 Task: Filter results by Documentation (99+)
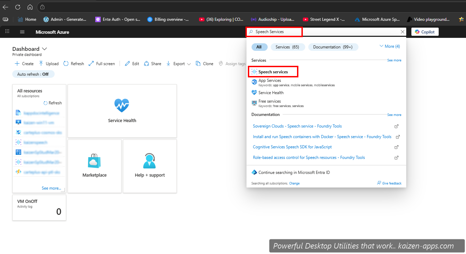tap(333, 47)
